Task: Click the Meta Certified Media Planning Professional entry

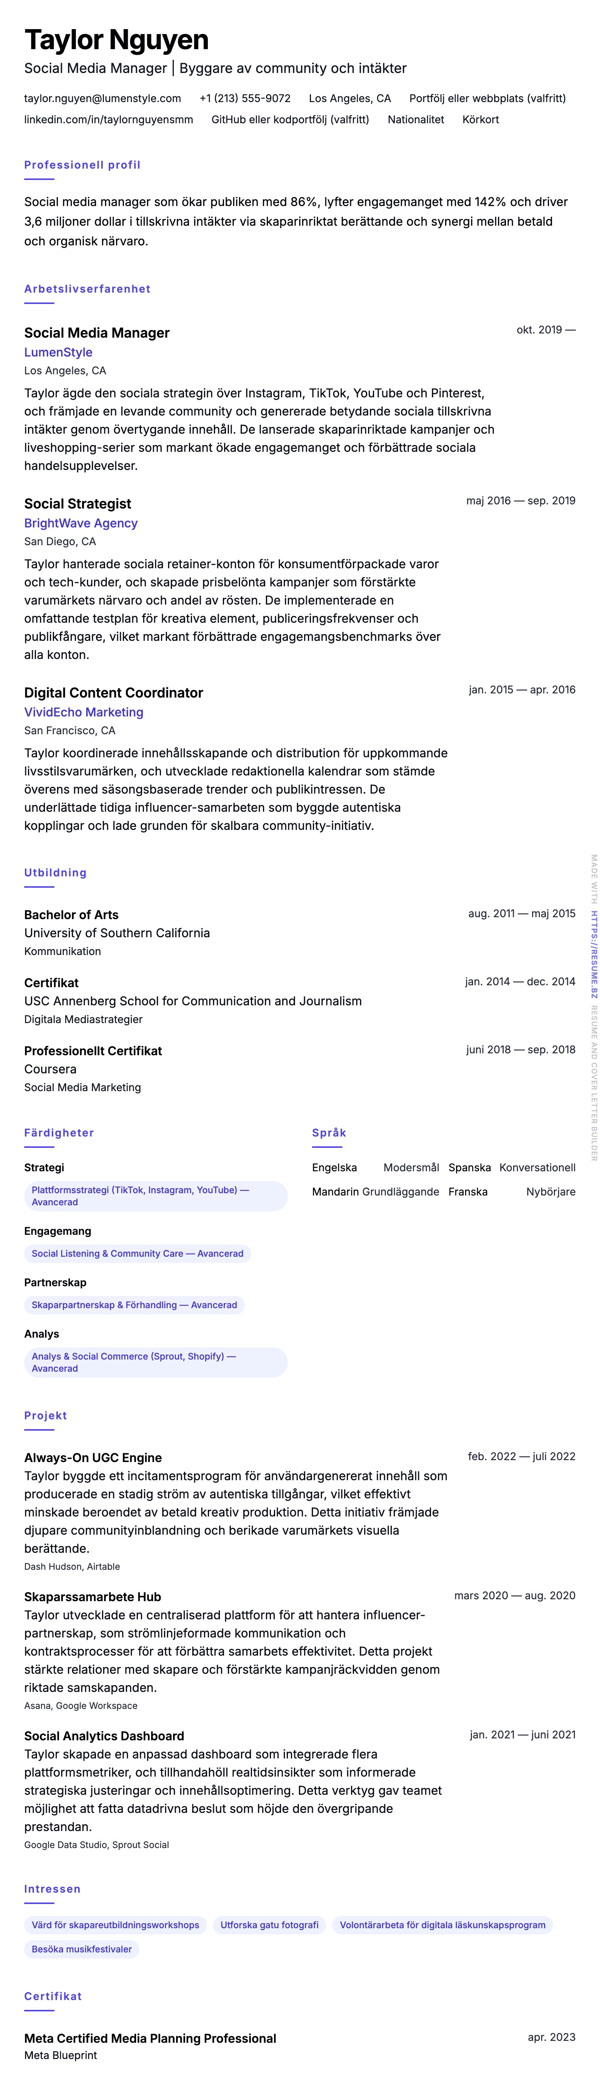Action: point(150,2038)
